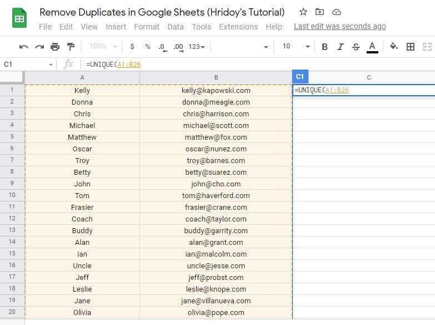Check the cloud save status icon
The width and height of the screenshot is (435, 325).
pyautogui.click(x=337, y=12)
